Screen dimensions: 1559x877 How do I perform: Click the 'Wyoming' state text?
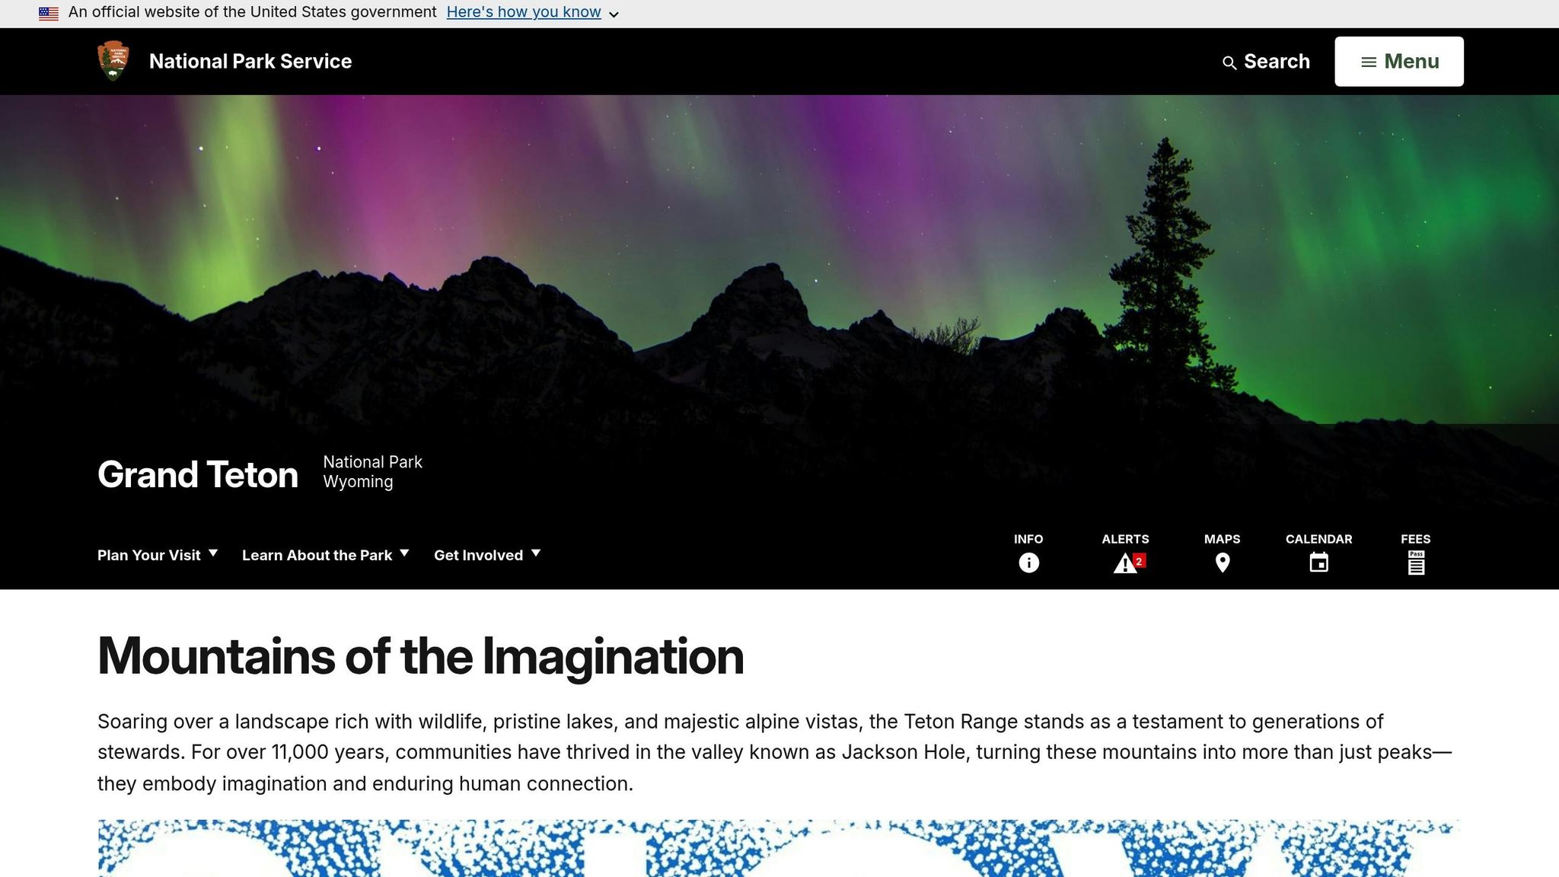(358, 482)
